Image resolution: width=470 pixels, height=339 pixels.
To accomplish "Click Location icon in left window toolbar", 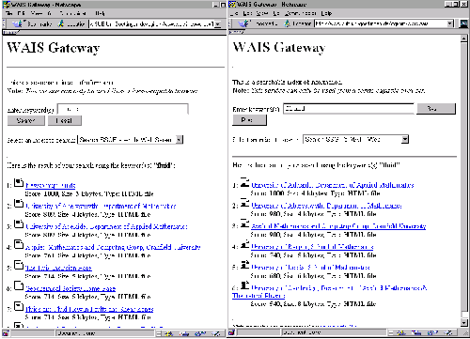I will pyautogui.click(x=61, y=23).
